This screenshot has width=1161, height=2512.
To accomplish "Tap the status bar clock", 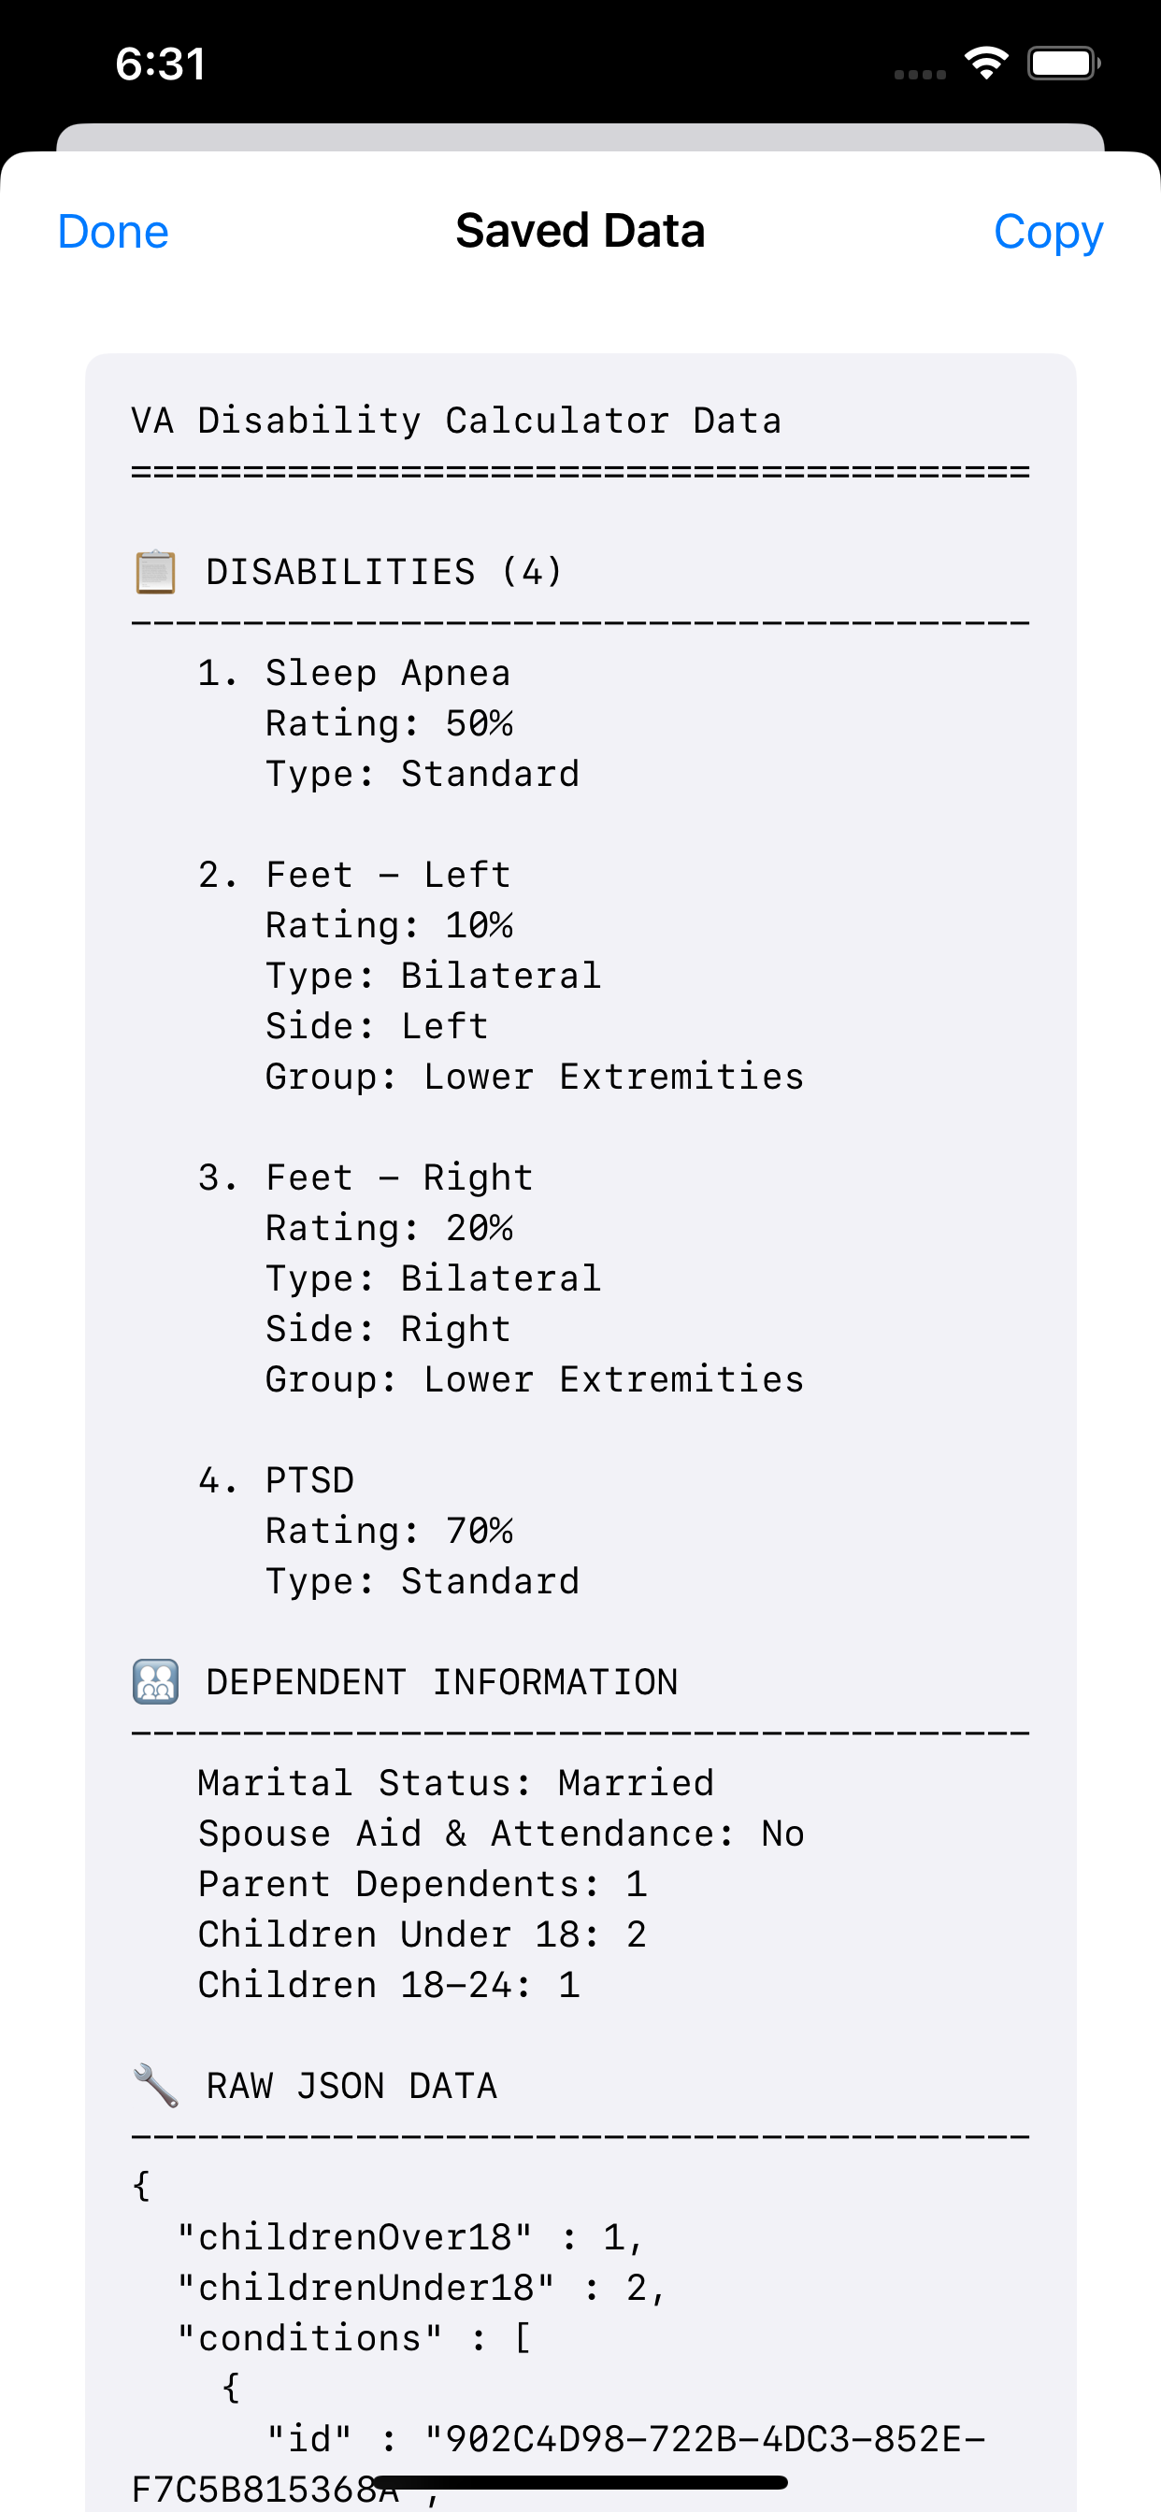I will tap(161, 64).
